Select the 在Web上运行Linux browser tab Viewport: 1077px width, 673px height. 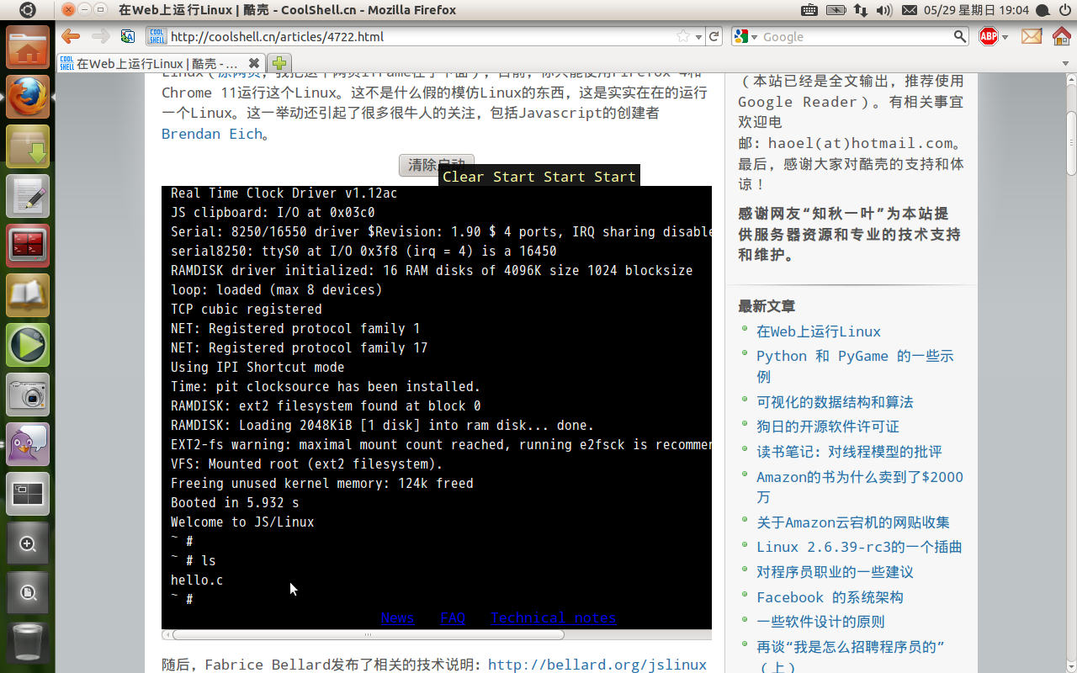pos(161,63)
